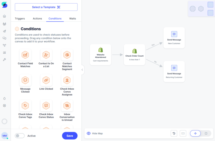
Task: Collapse the side panel chevron
Action: pyautogui.click(x=82, y=70)
